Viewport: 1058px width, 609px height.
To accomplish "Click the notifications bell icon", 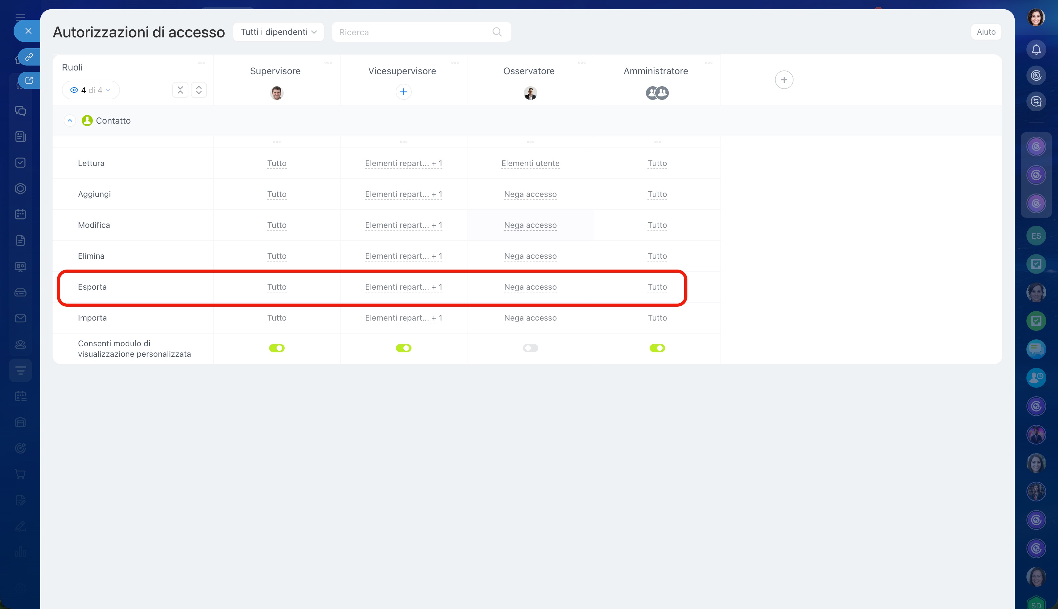I will 1036,50.
